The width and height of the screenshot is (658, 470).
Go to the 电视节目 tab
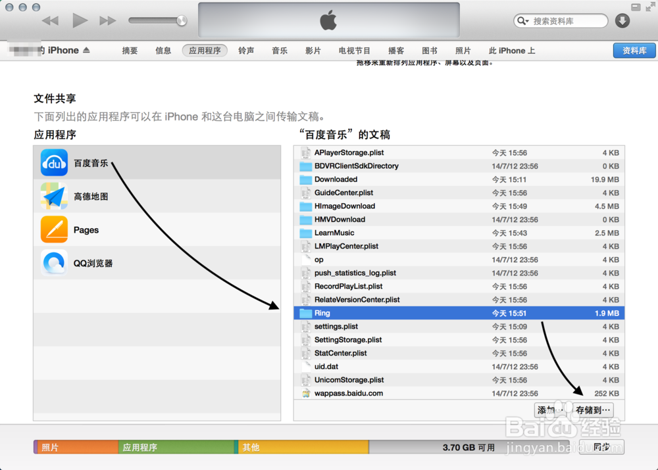tap(355, 51)
